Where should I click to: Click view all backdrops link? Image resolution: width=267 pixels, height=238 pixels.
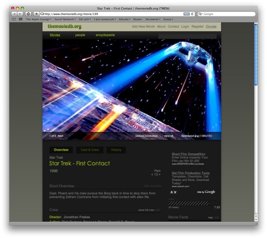coord(168,136)
